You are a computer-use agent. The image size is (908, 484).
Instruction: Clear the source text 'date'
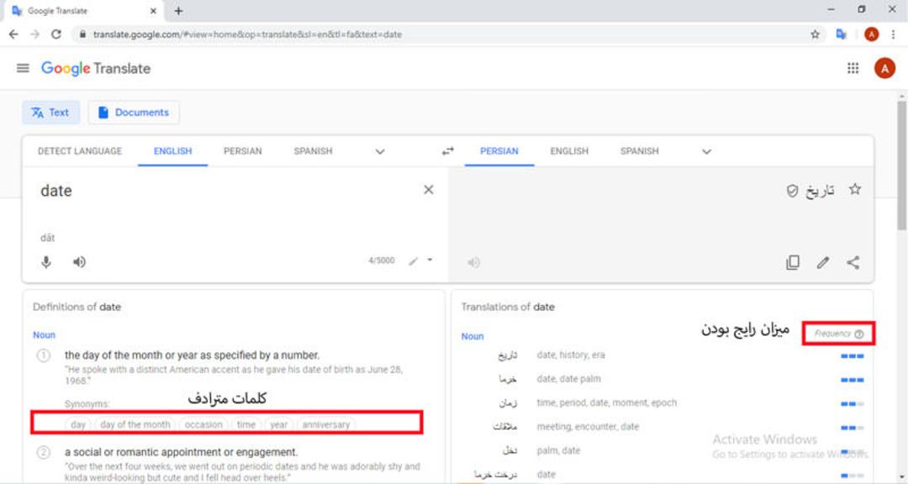[x=429, y=190]
